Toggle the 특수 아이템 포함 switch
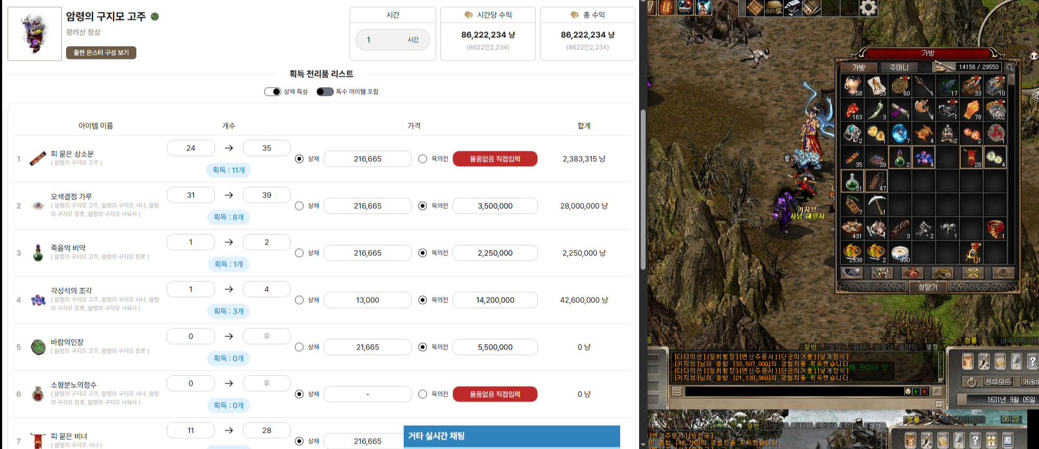 click(325, 91)
